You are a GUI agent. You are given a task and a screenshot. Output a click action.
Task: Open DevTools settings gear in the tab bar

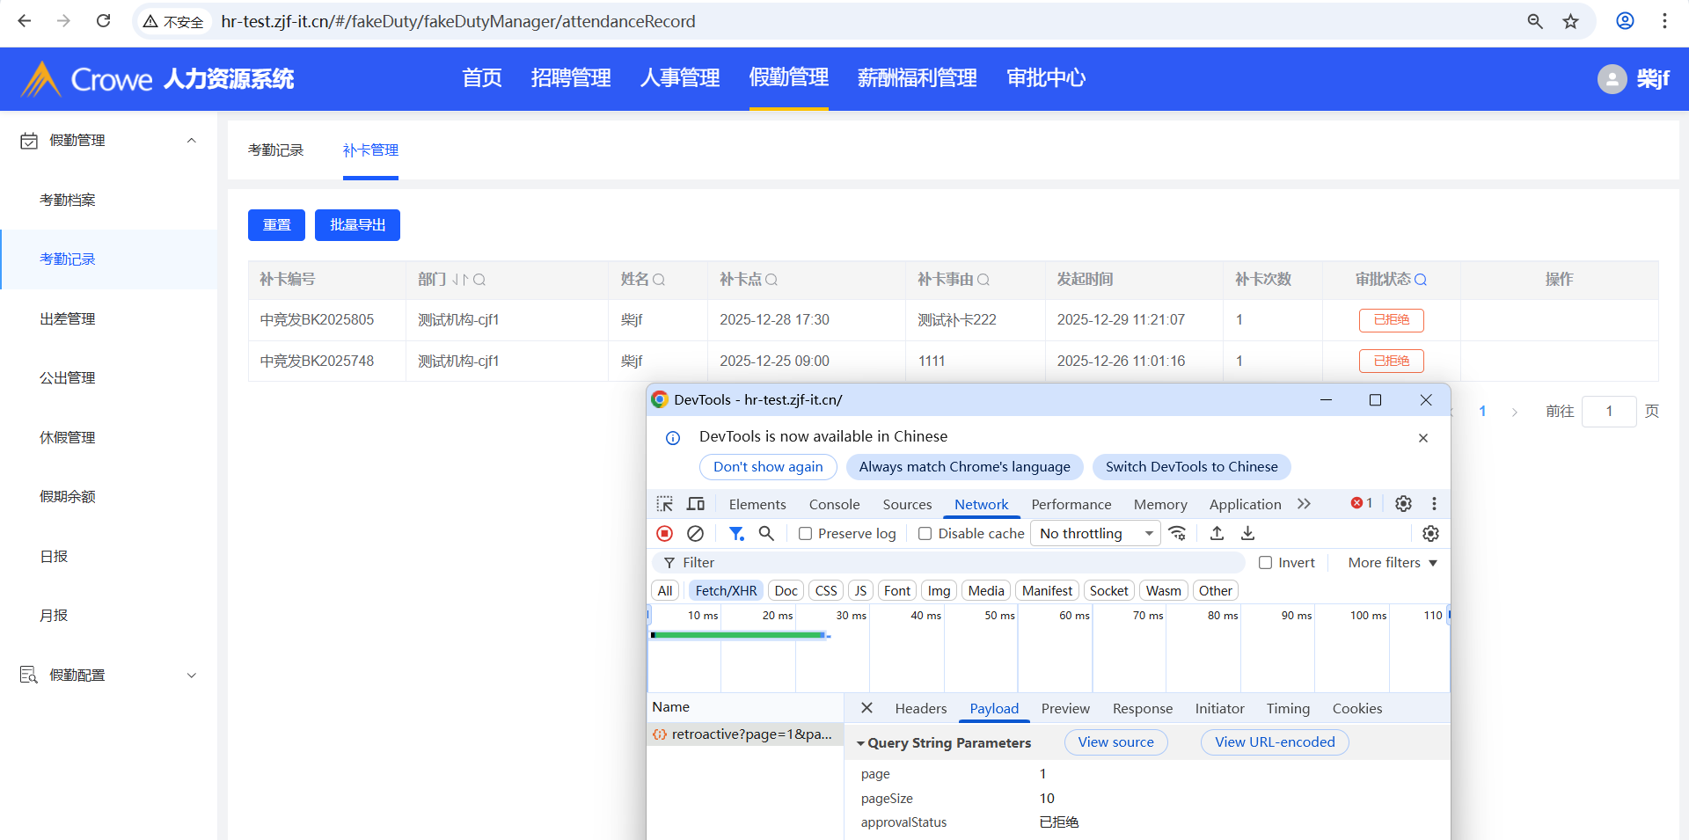1403,504
